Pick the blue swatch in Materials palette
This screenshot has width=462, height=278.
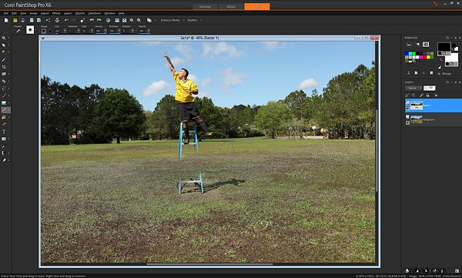pos(407,54)
